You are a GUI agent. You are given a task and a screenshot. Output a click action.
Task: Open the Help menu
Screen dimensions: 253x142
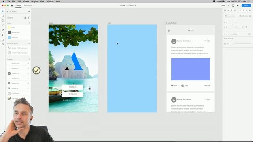click(x=58, y=2)
